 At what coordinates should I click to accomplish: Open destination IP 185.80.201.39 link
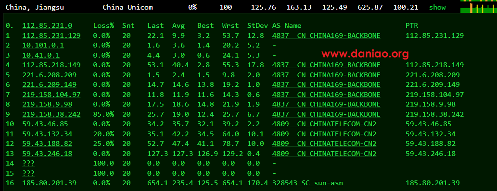[50, 183]
